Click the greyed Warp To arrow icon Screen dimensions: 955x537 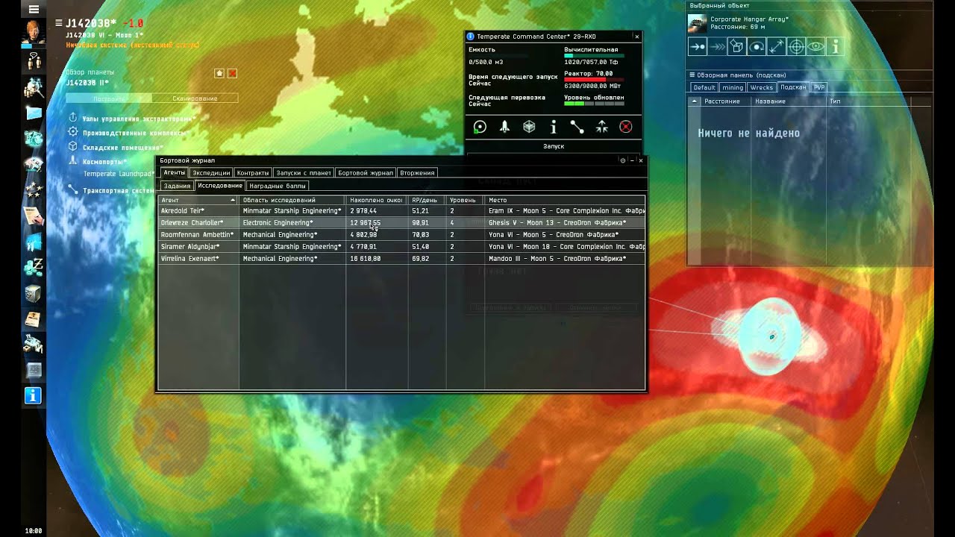[717, 46]
